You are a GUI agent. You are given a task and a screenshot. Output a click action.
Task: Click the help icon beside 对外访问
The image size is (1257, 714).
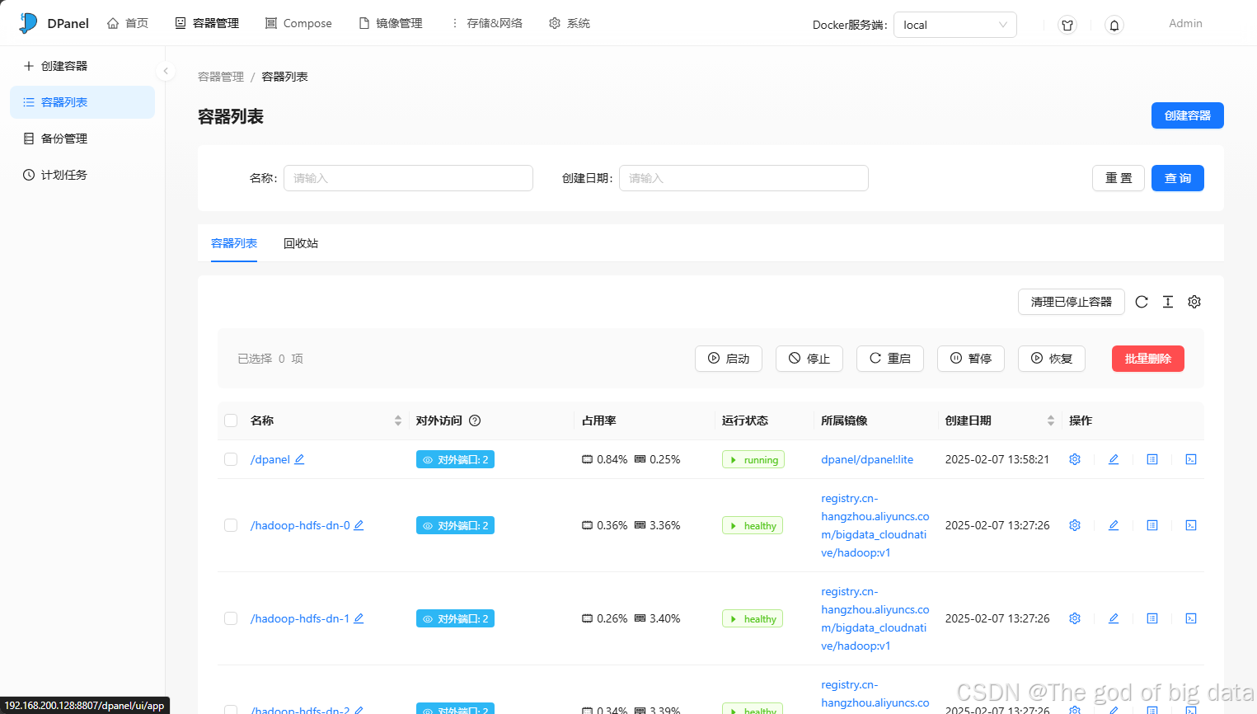(475, 420)
